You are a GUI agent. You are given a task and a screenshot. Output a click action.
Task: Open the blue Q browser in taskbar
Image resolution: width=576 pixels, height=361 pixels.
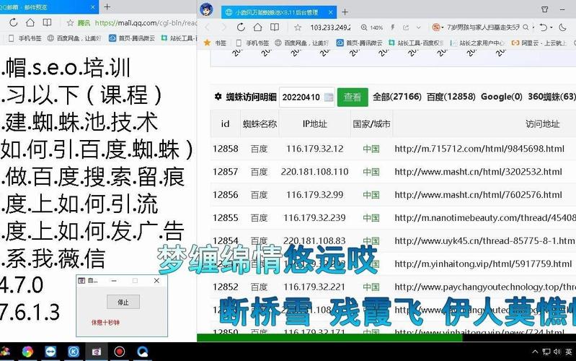(142, 352)
